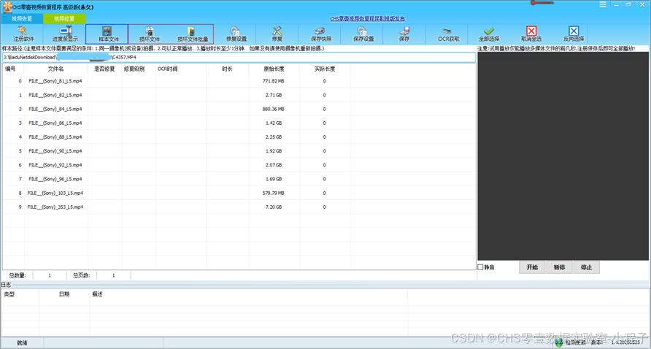This screenshot has width=651, height=349.
Task: Choose 样本文件 sample file
Action: [107, 34]
